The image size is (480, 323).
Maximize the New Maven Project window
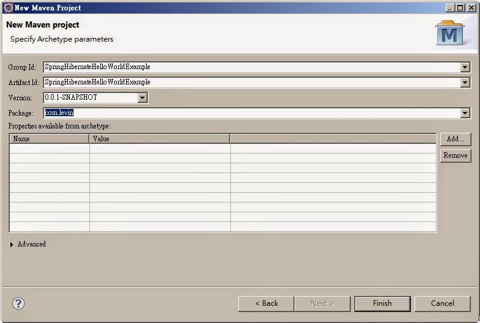[x=460, y=8]
